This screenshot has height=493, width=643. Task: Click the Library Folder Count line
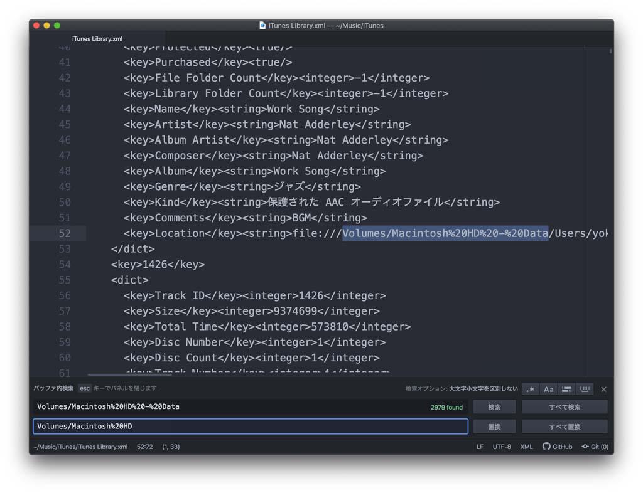click(x=286, y=93)
